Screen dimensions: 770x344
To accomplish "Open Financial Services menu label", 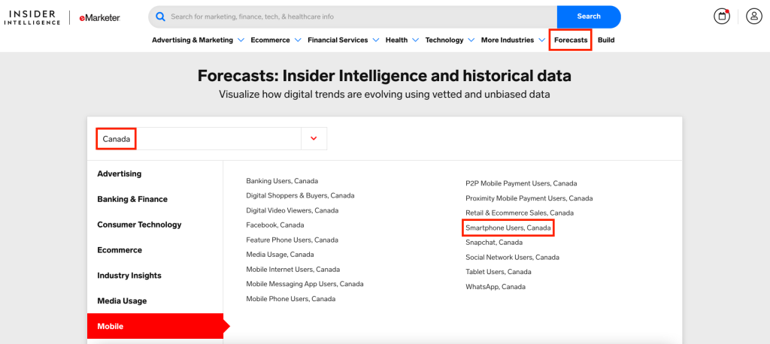I will (338, 41).
